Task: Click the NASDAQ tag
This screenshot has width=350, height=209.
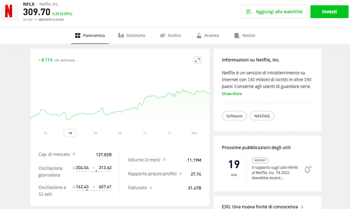Action: click(262, 116)
